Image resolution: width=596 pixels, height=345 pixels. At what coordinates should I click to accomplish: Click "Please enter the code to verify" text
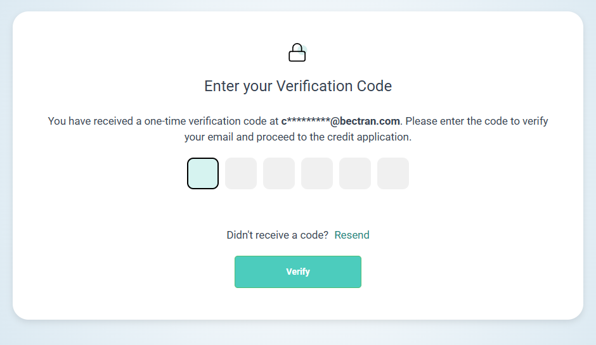[477, 121]
